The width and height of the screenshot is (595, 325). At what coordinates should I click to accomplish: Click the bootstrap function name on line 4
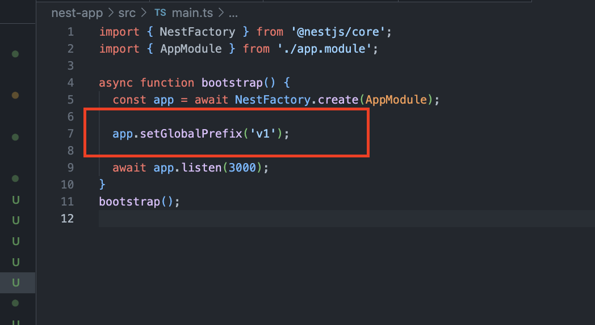click(232, 83)
